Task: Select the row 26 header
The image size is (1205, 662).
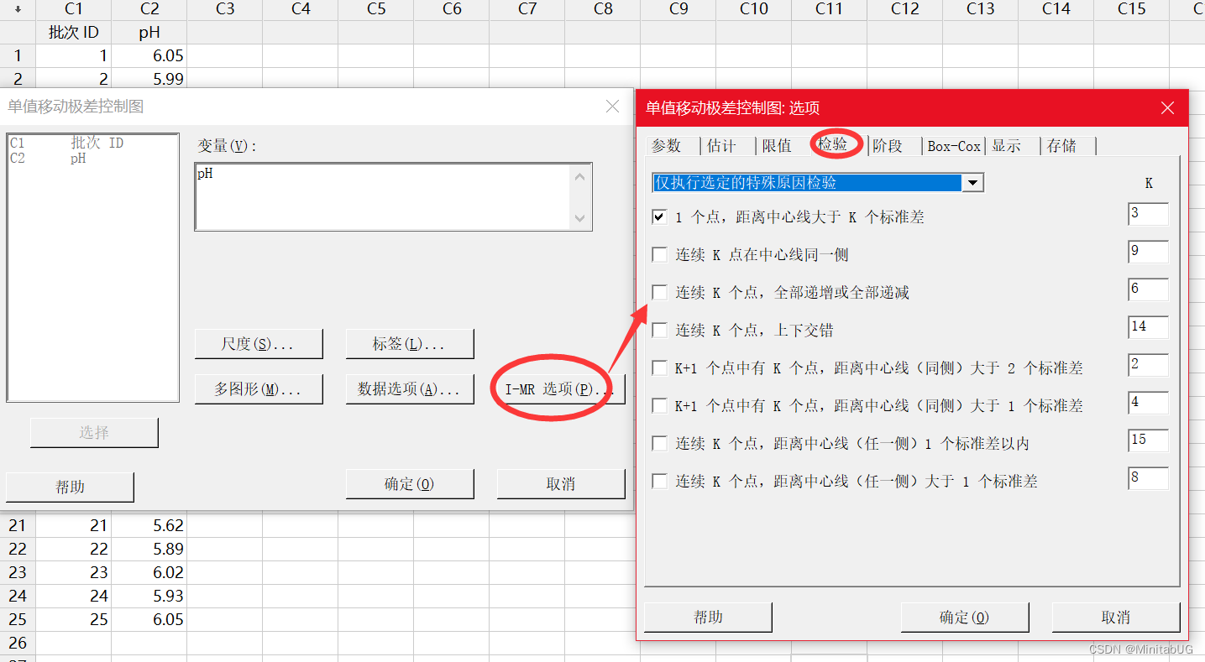Action: 18,644
